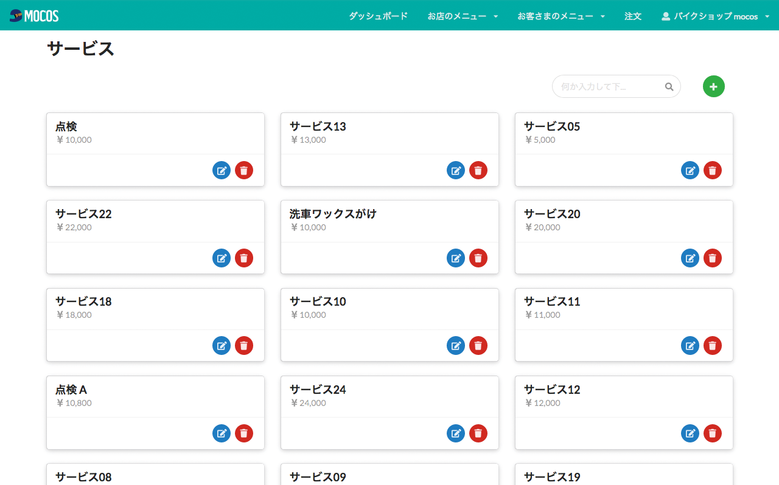Go to the 注文 page

click(x=633, y=16)
